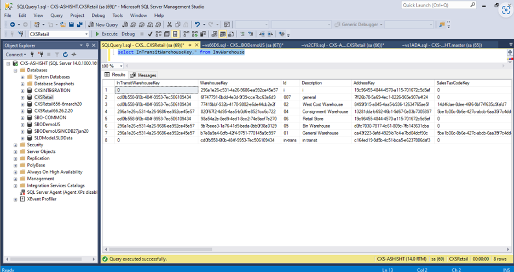Screen dimensions: 514x272
Task: Click the Debug button in SQL toolbar
Action: pyautogui.click(x=128, y=34)
